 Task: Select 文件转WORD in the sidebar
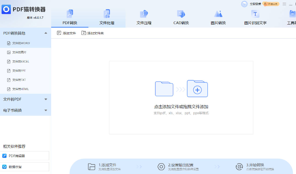click(x=21, y=43)
